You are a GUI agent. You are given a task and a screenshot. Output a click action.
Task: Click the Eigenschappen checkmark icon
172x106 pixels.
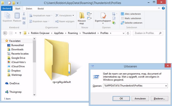tap(103, 16)
